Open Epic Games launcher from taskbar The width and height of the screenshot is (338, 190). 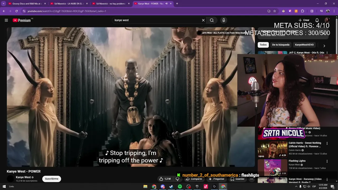point(197,187)
